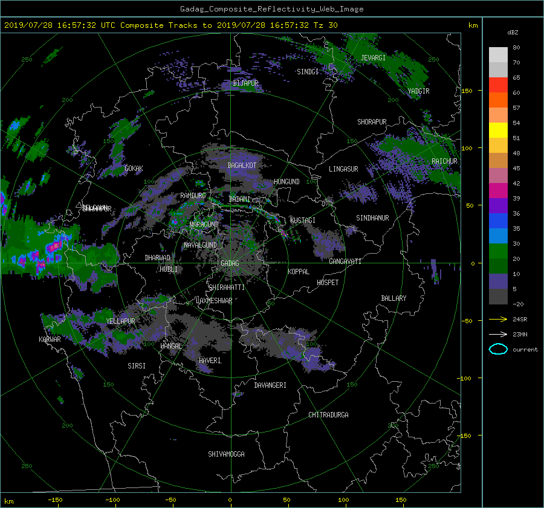Pick the blue 35 dBZ color swatch
Image resolution: width=544 pixels, height=508 pixels.
coord(498,221)
